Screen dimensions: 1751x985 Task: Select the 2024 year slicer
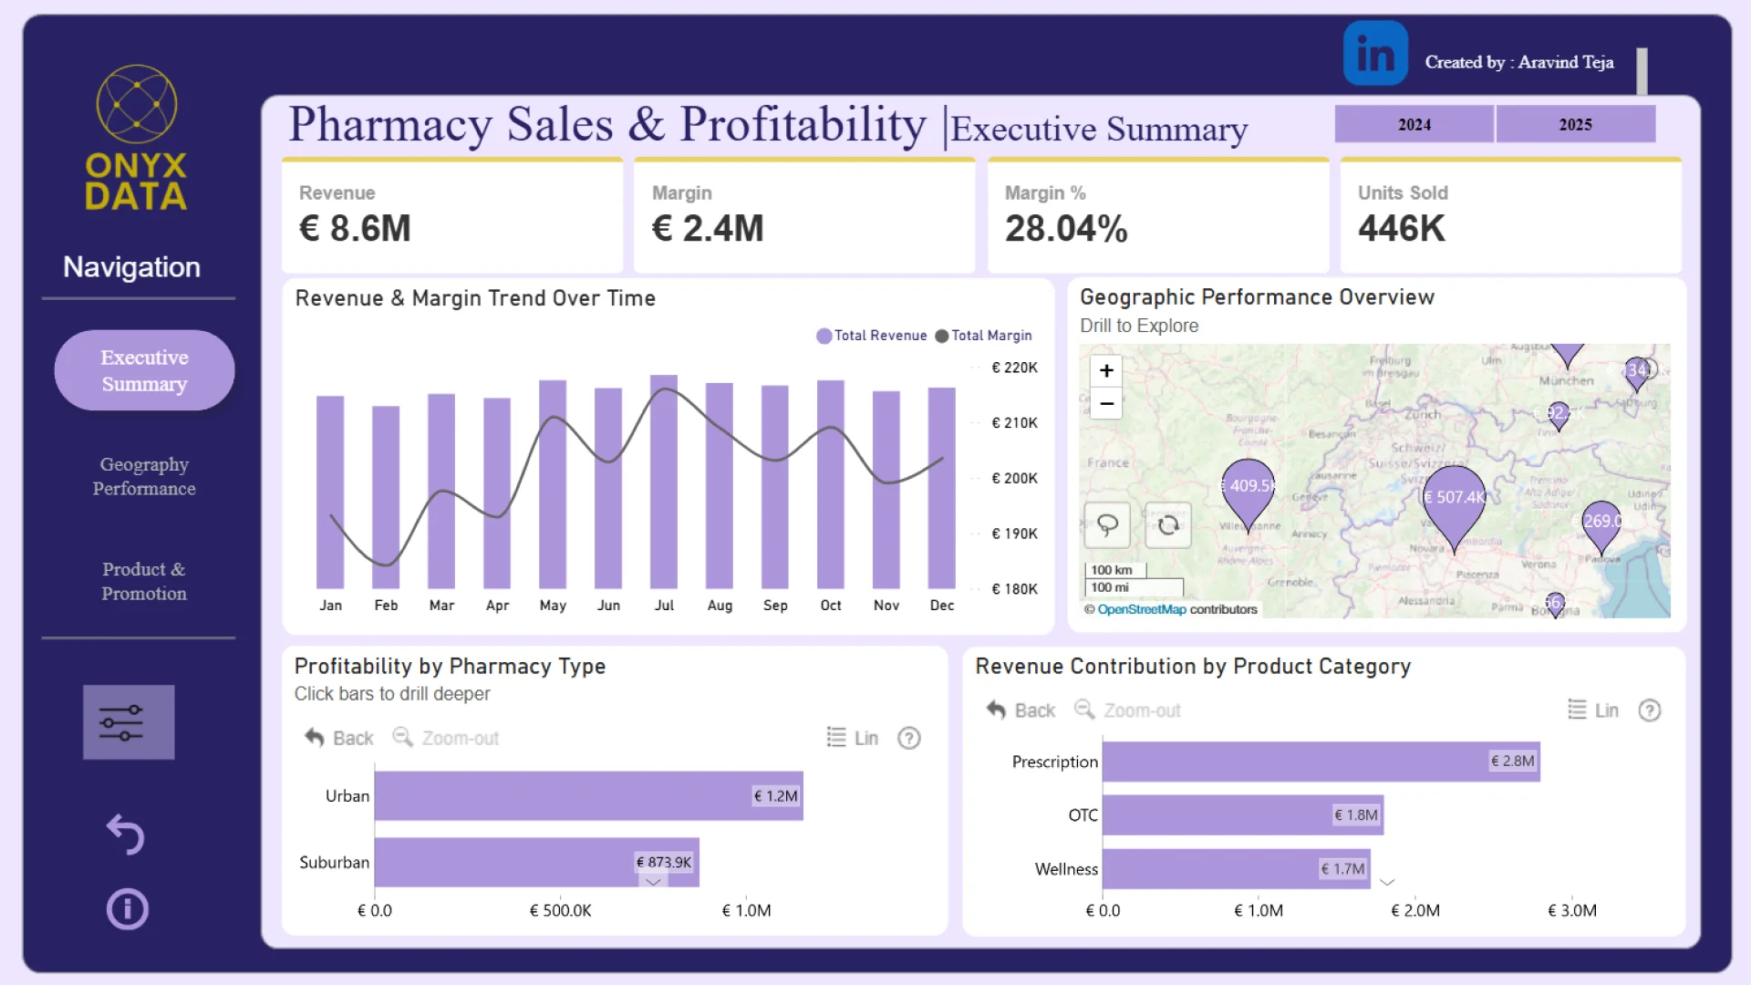click(1414, 124)
